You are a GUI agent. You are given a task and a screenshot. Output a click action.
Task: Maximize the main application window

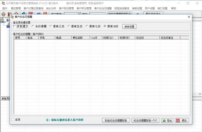tap(188, 3)
